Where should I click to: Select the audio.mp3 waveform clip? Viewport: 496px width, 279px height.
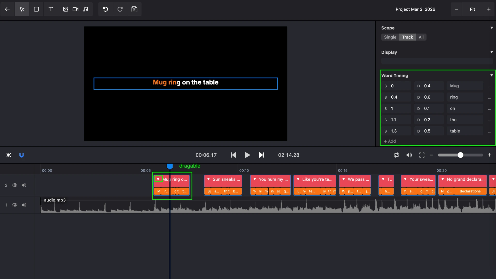(268, 205)
